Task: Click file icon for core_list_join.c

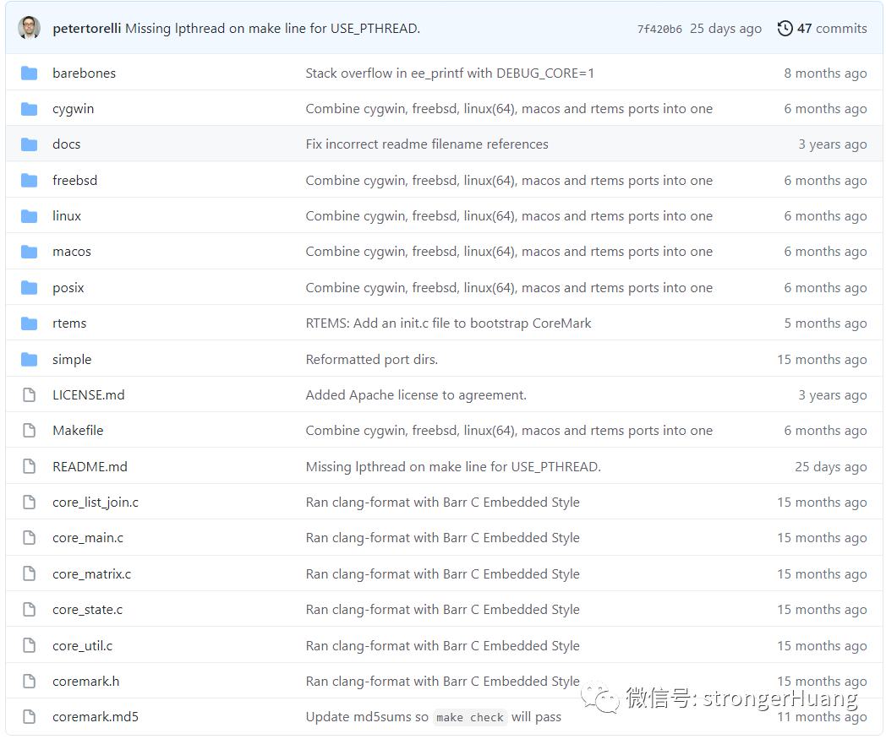Action: (x=29, y=502)
